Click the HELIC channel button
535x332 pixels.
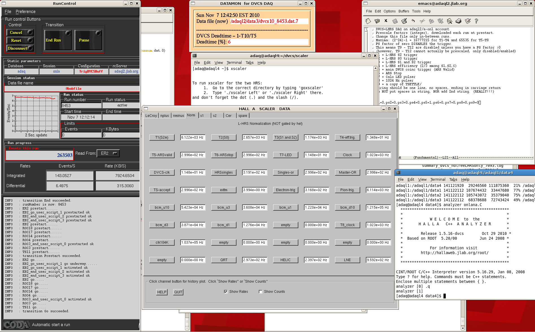286,260
